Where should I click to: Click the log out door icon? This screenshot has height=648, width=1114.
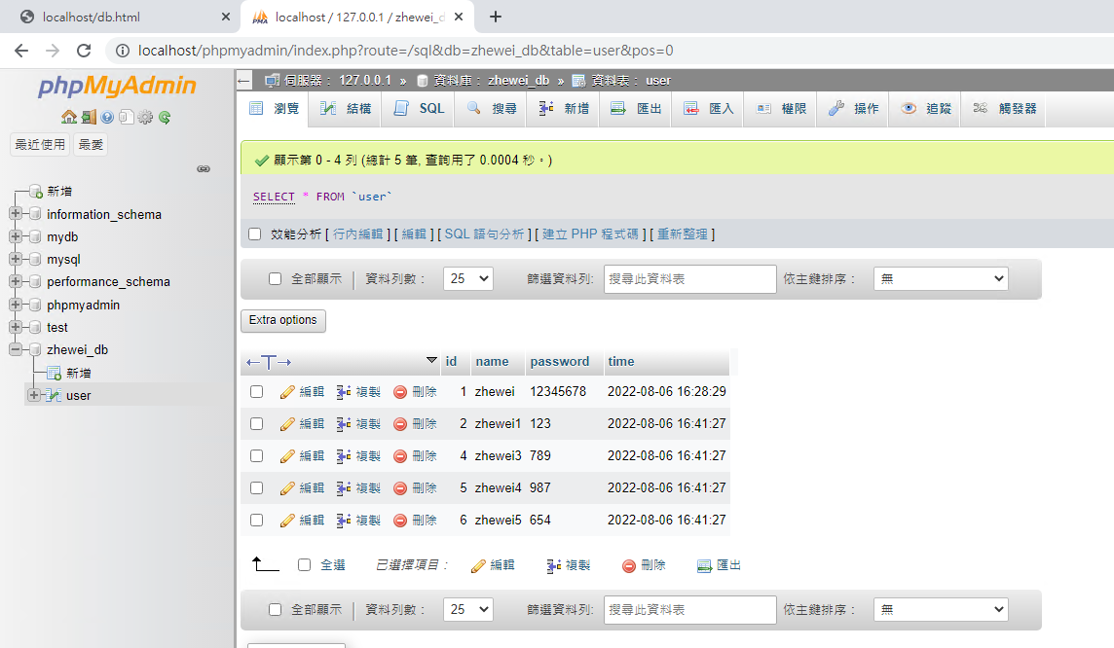(x=88, y=117)
